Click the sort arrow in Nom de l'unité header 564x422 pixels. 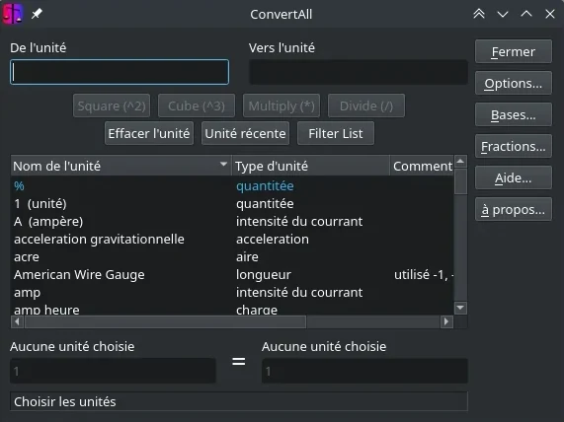click(223, 164)
